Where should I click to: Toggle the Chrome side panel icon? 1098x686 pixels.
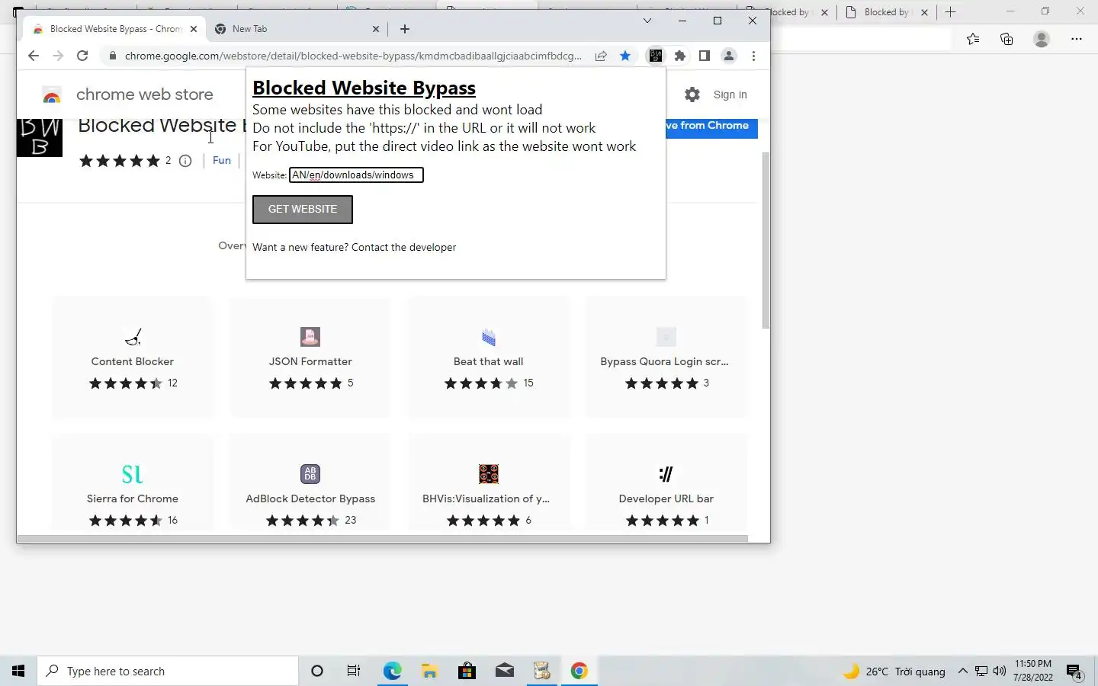[x=705, y=56]
